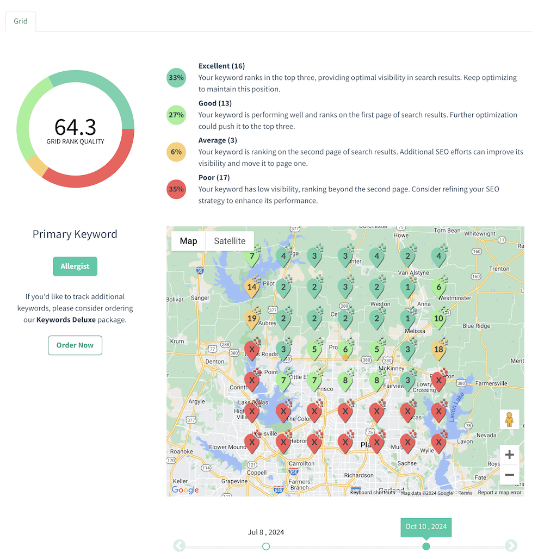Open the Terms link on the map
544x559 pixels.
466,493
